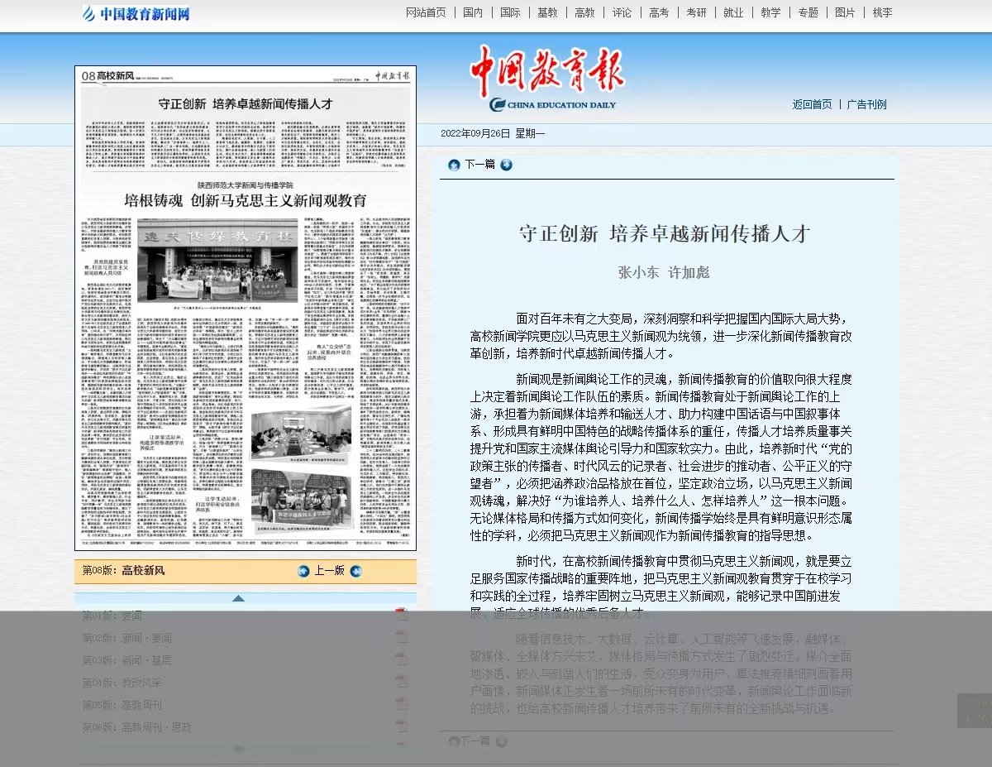
Task: Click the 广告刊例 link
Action: 866,104
